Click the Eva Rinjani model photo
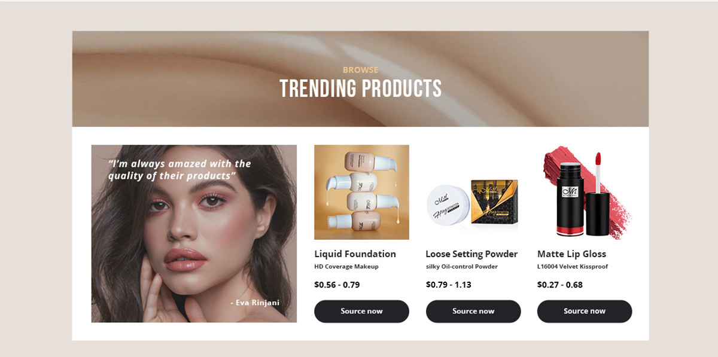Viewport: 718px width, 357px height. [194, 234]
